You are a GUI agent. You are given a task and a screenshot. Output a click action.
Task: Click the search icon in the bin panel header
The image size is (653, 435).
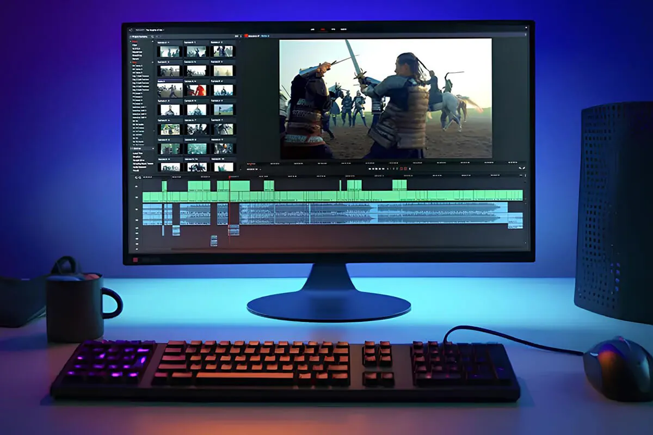tap(152, 36)
